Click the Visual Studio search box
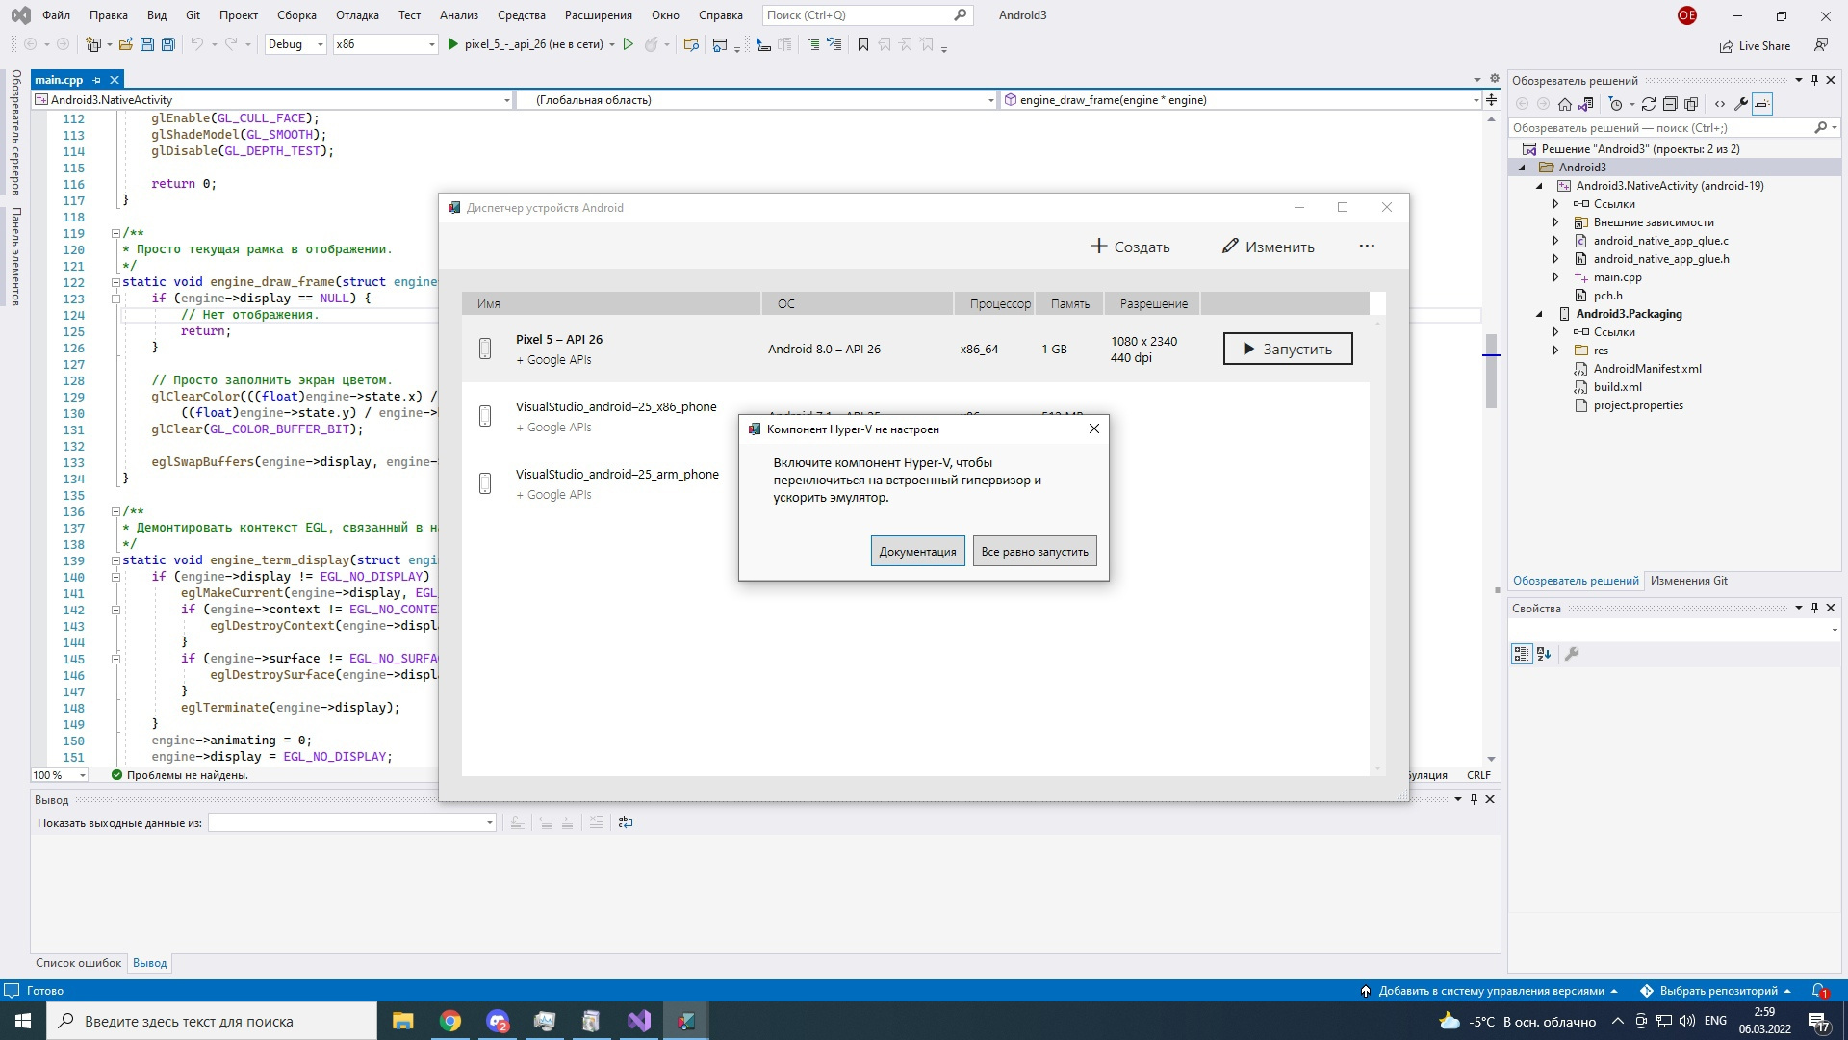 (x=867, y=15)
